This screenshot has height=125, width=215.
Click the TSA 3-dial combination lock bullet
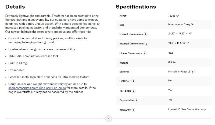tap(34, 56)
